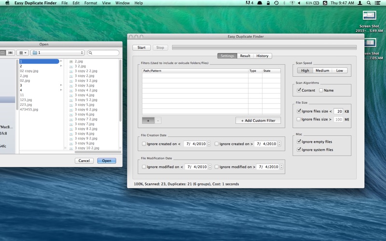Switch to the History tab

[262, 56]
